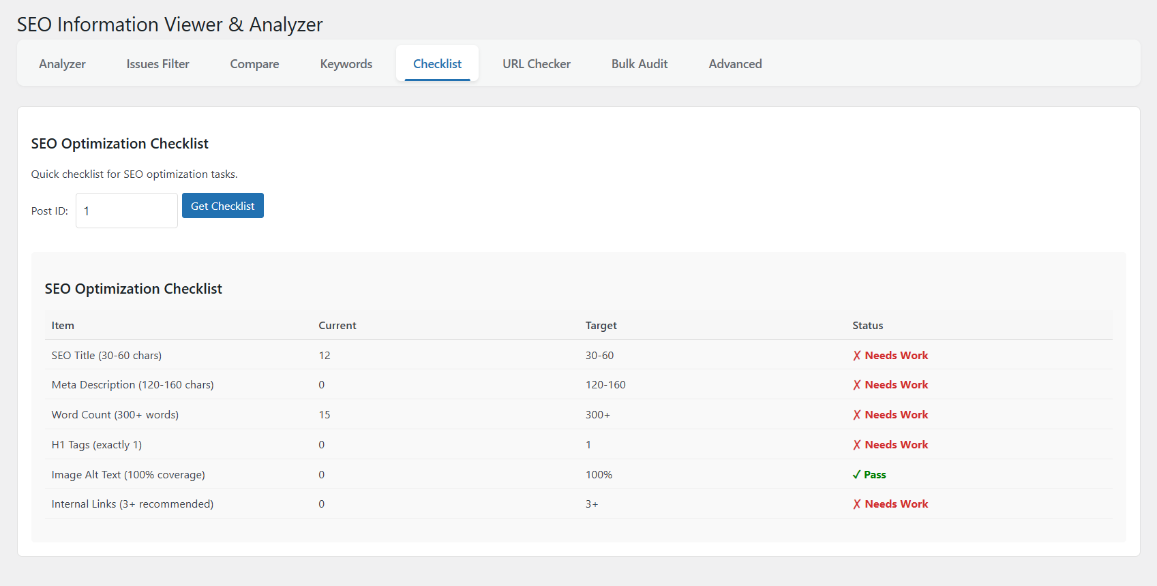This screenshot has height=586, width=1157.
Task: Click the X icon in H1 Tags row
Action: 857,445
